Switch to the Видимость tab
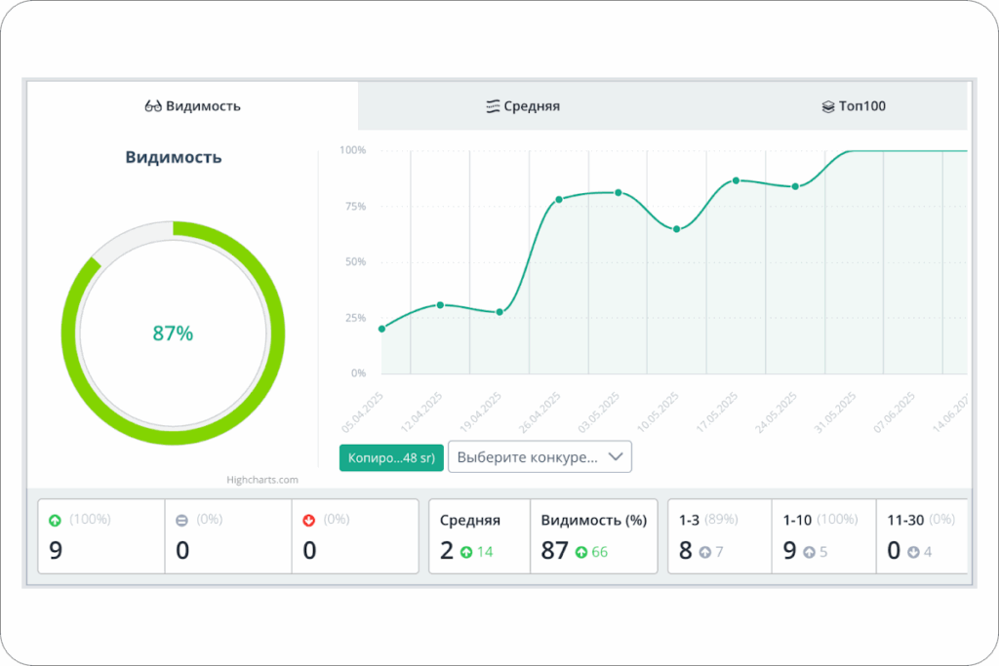This screenshot has height=666, width=999. pyautogui.click(x=192, y=106)
